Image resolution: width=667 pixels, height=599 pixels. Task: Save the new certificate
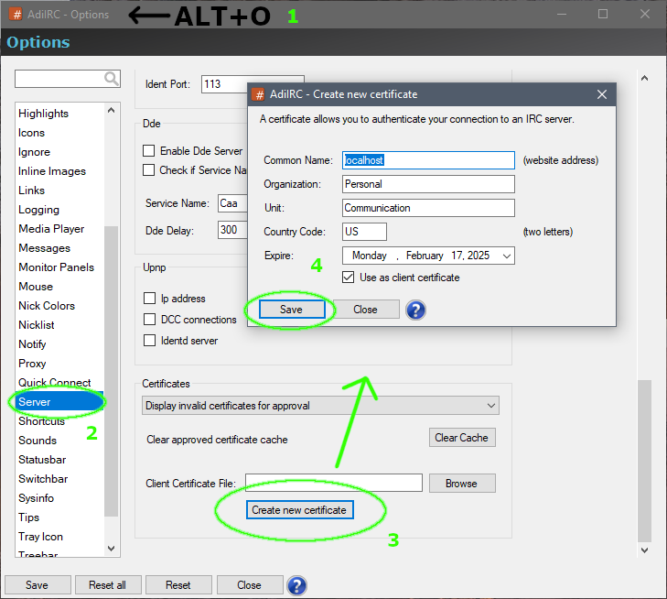pyautogui.click(x=291, y=310)
